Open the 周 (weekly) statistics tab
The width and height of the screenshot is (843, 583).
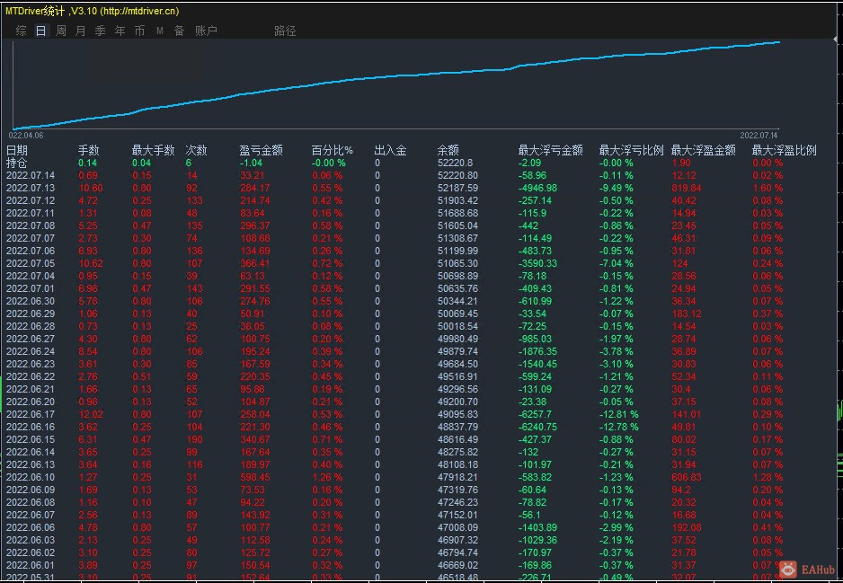click(61, 31)
